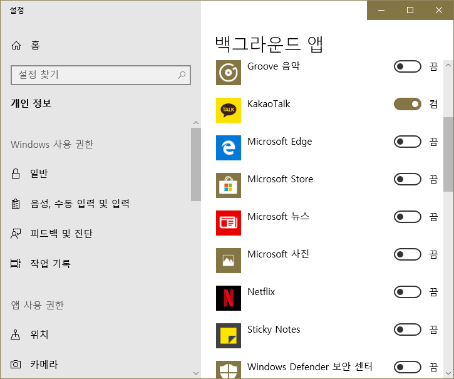Click the Windows 사용 권한 section header

[x=52, y=144]
